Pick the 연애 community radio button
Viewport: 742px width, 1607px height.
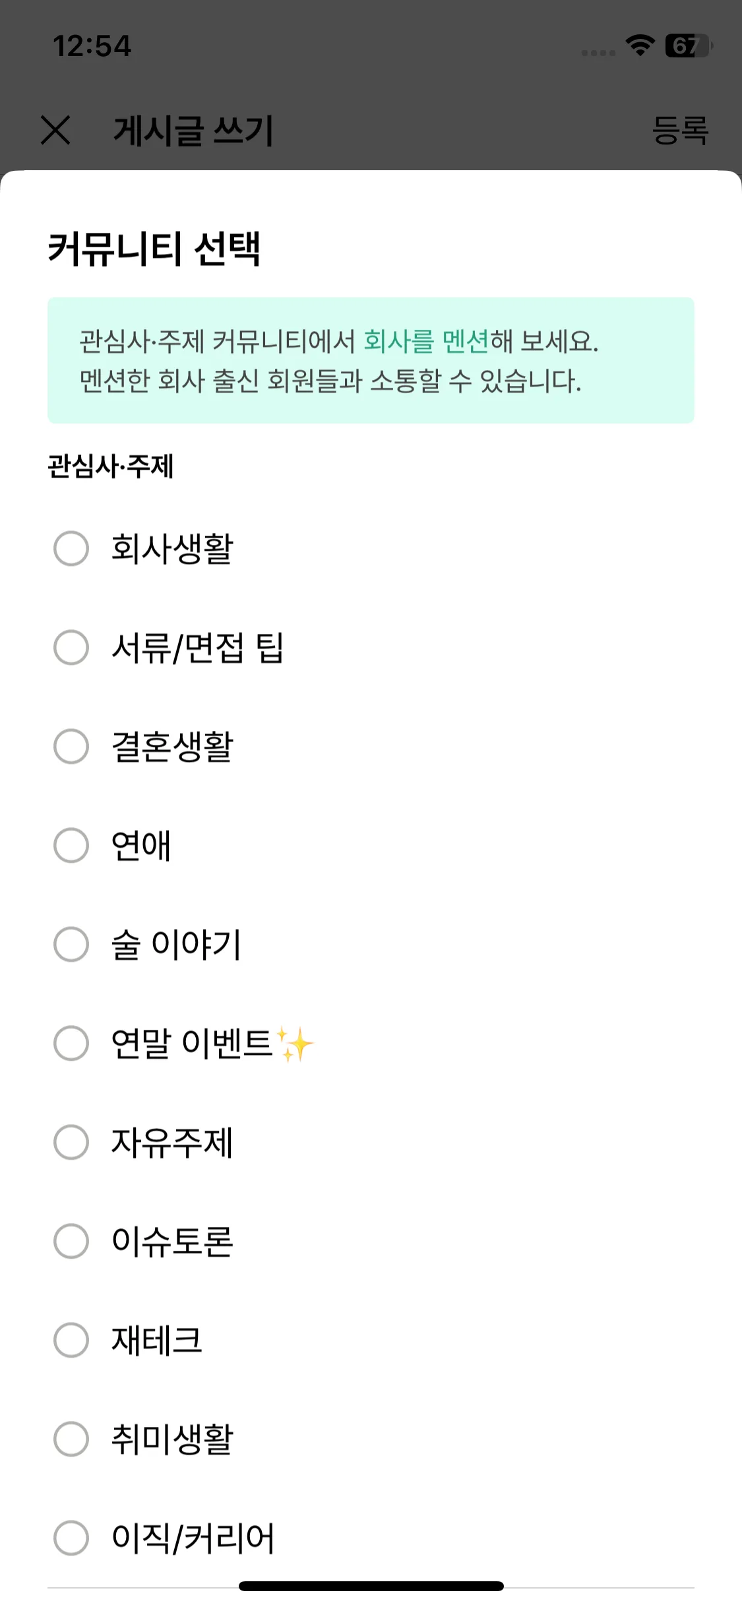point(71,845)
